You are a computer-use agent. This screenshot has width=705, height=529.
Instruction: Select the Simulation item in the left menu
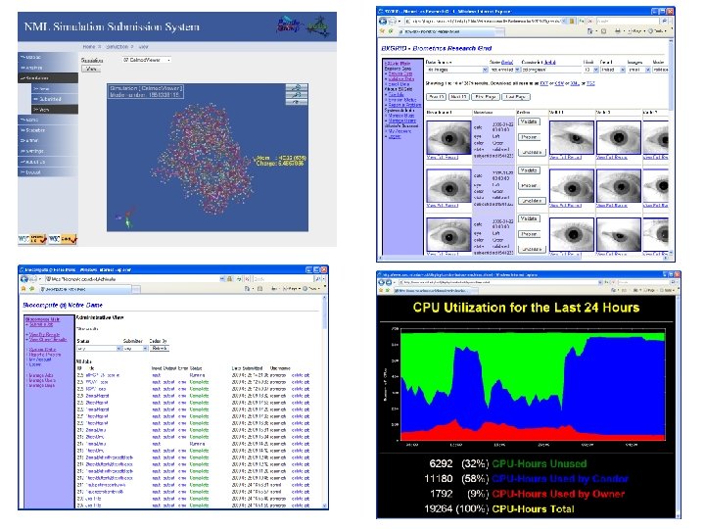(x=48, y=78)
